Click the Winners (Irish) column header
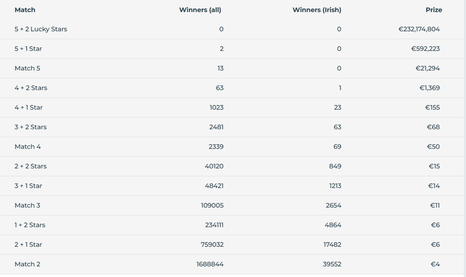This screenshot has height=277, width=466. [x=317, y=10]
